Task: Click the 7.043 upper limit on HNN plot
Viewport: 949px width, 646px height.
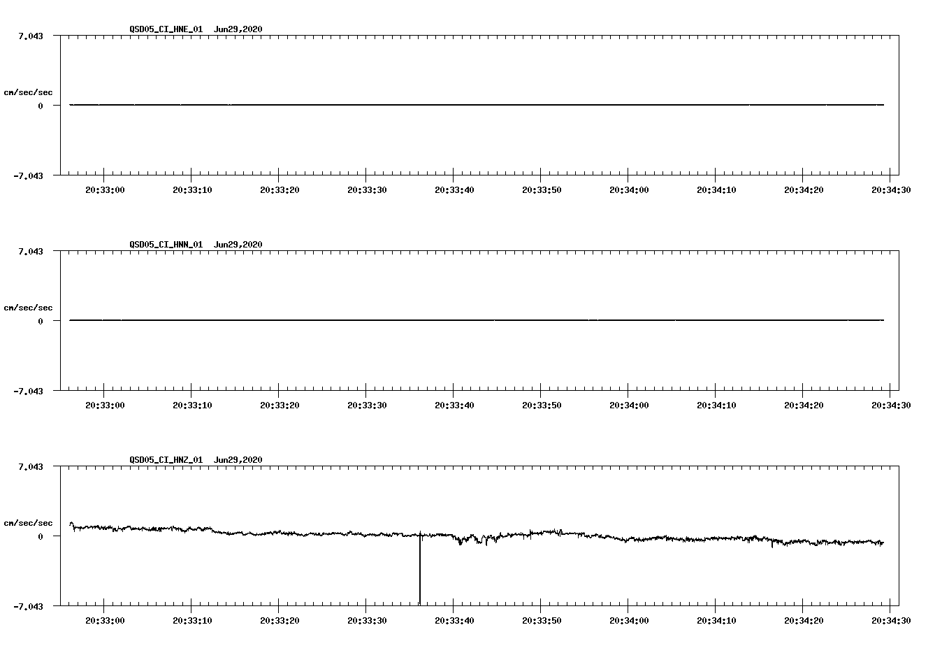Action: coord(31,251)
